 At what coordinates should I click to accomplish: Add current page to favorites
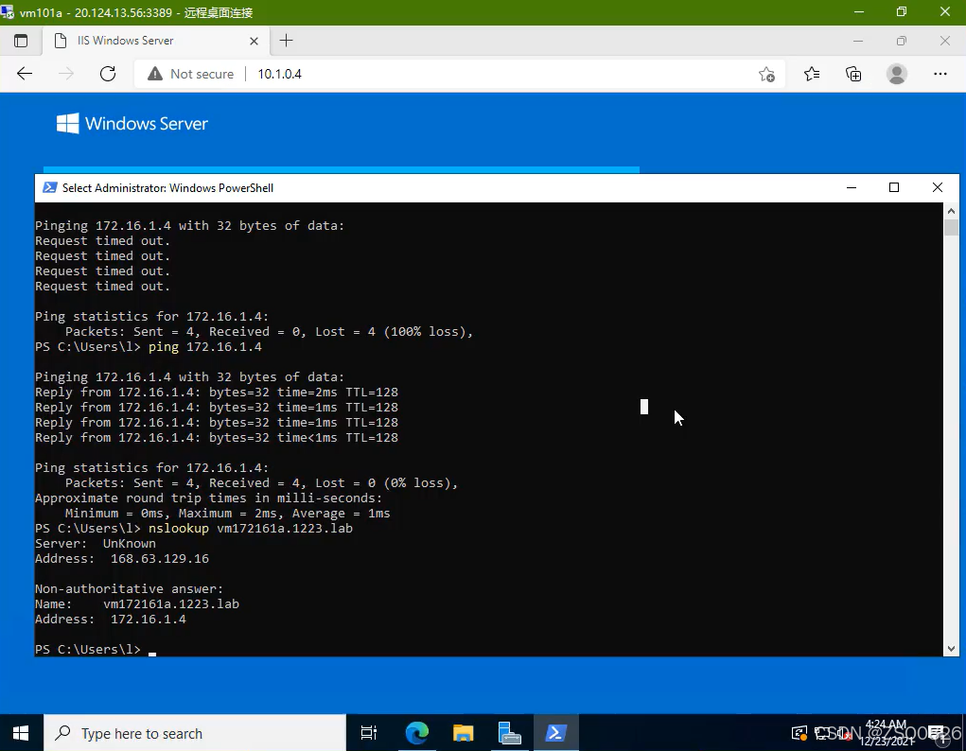(x=767, y=73)
